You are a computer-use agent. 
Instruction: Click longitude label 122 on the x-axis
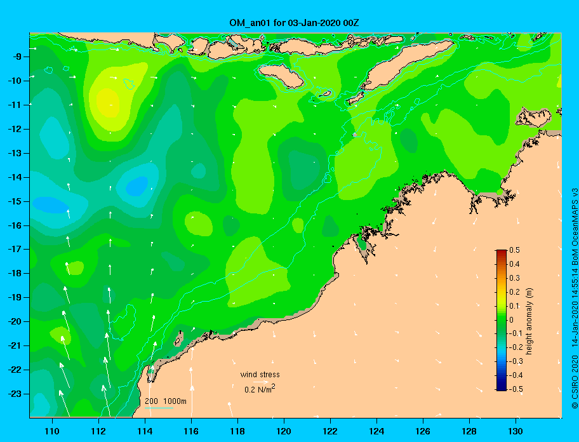point(330,431)
